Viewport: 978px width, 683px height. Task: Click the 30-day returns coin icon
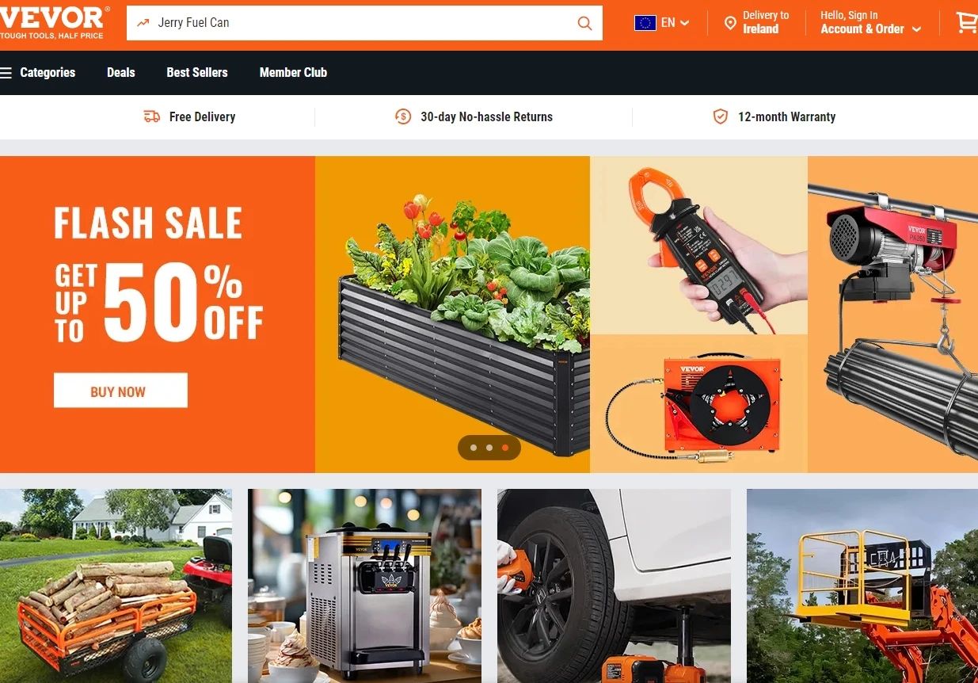point(403,116)
